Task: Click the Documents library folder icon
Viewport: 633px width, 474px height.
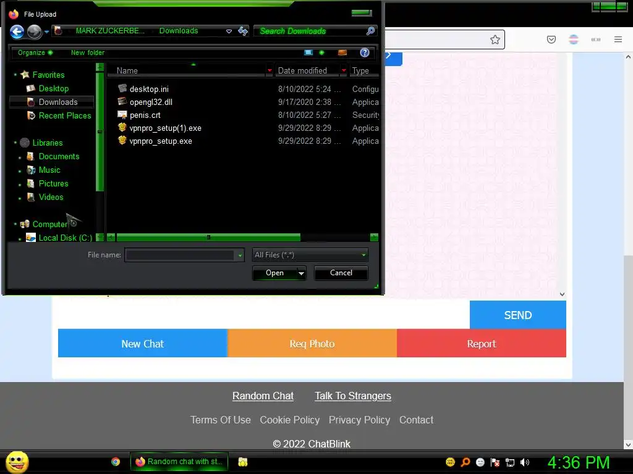Action: (30, 156)
